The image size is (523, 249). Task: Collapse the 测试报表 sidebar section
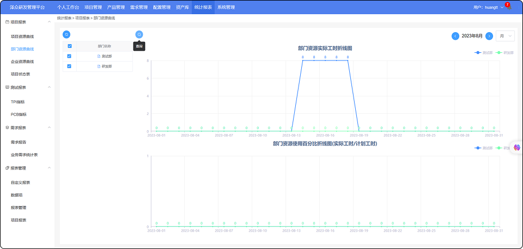click(x=50, y=87)
